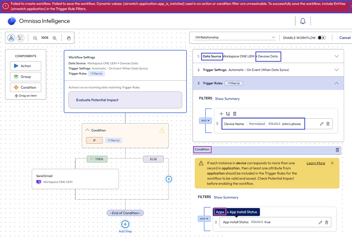Switch to the list outline view icon
Screen dimensions: 352x237
(x=20, y=38)
